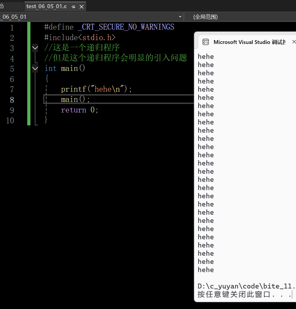Click line number 10 in the gutter
296x309 pixels.
[x=10, y=120]
